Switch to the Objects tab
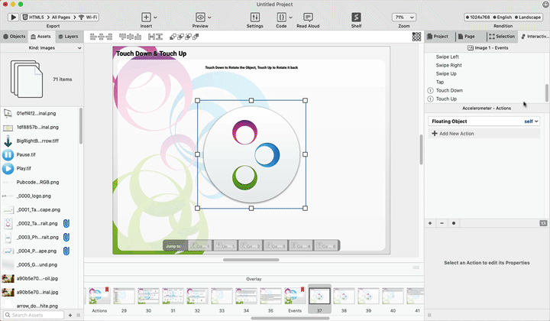This screenshot has height=321, width=550. pos(15,36)
